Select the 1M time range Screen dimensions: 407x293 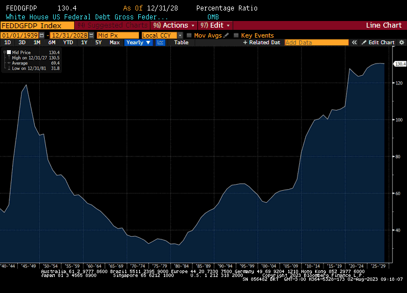tap(37, 43)
